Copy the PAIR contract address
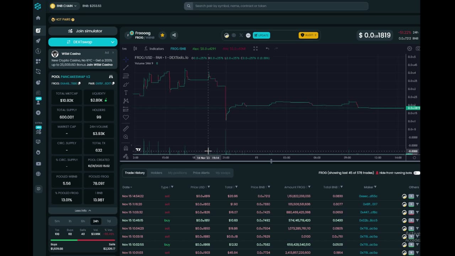 (x=113, y=84)
